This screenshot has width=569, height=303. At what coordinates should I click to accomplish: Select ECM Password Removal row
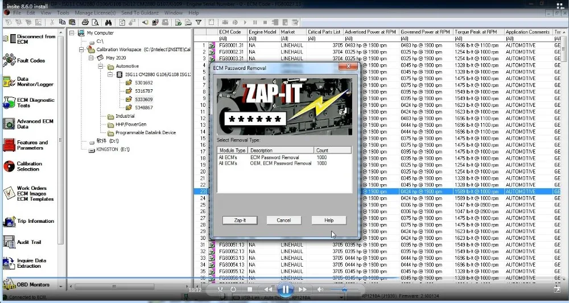pos(284,157)
